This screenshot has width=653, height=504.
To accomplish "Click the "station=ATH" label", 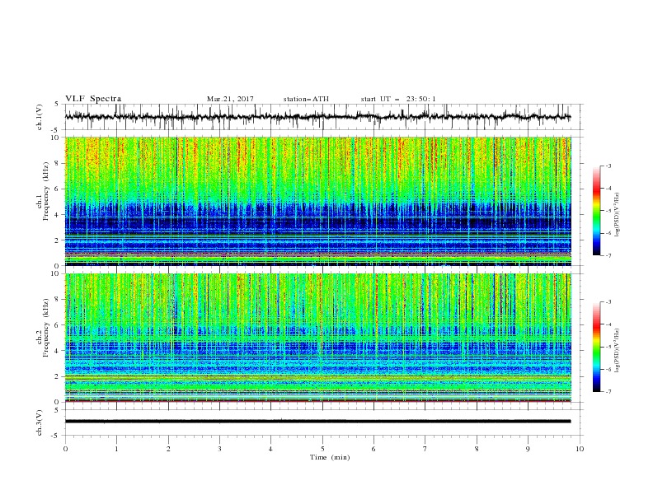I will tap(306, 99).
